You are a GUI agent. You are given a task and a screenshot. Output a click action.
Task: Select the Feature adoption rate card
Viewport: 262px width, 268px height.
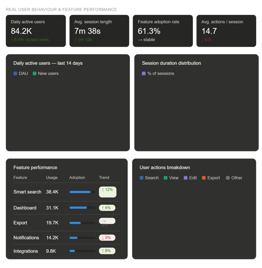(x=163, y=31)
